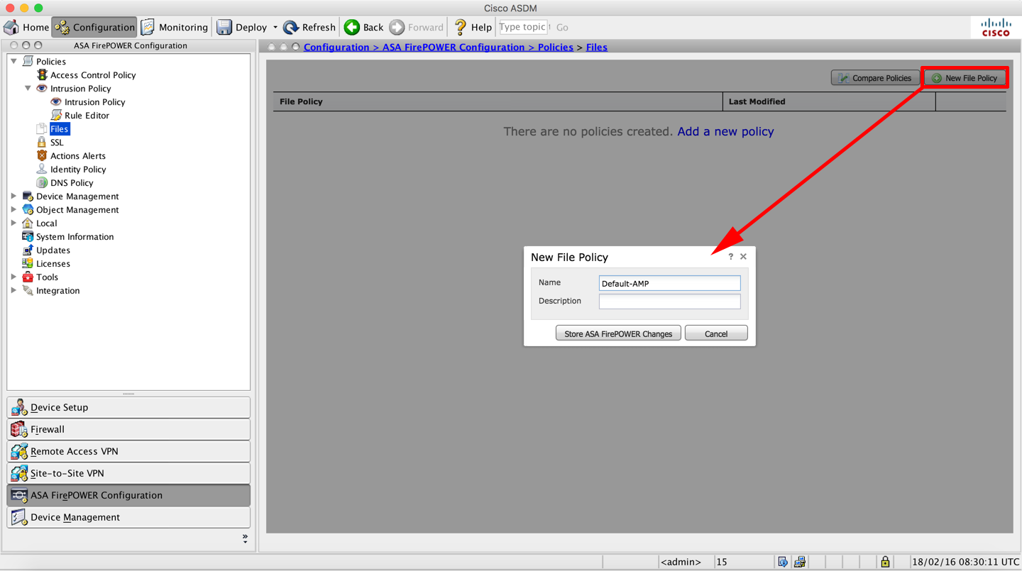Click Go next to topic search

point(562,28)
